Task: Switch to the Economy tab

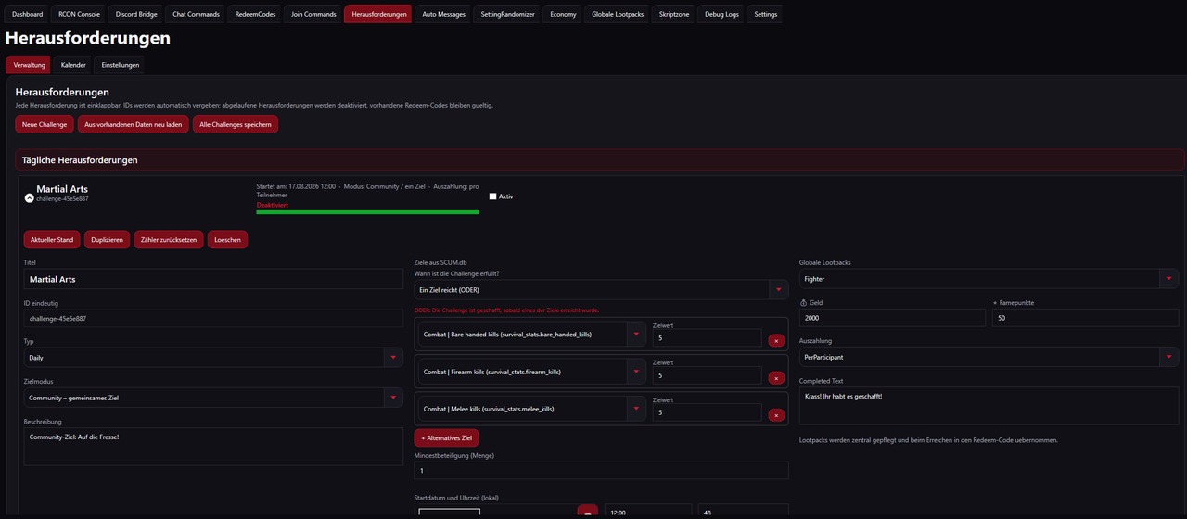Action: 563,14
